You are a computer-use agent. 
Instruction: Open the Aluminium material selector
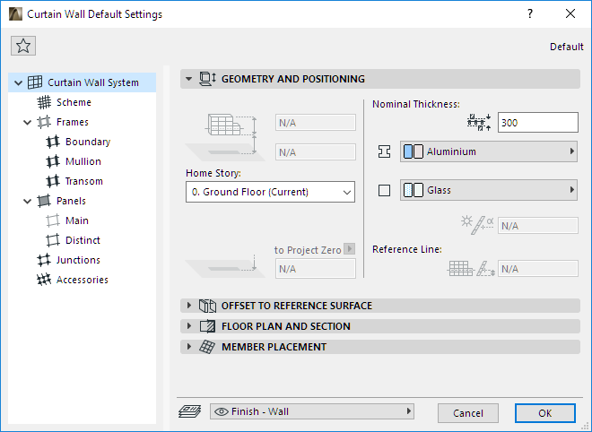tap(489, 151)
